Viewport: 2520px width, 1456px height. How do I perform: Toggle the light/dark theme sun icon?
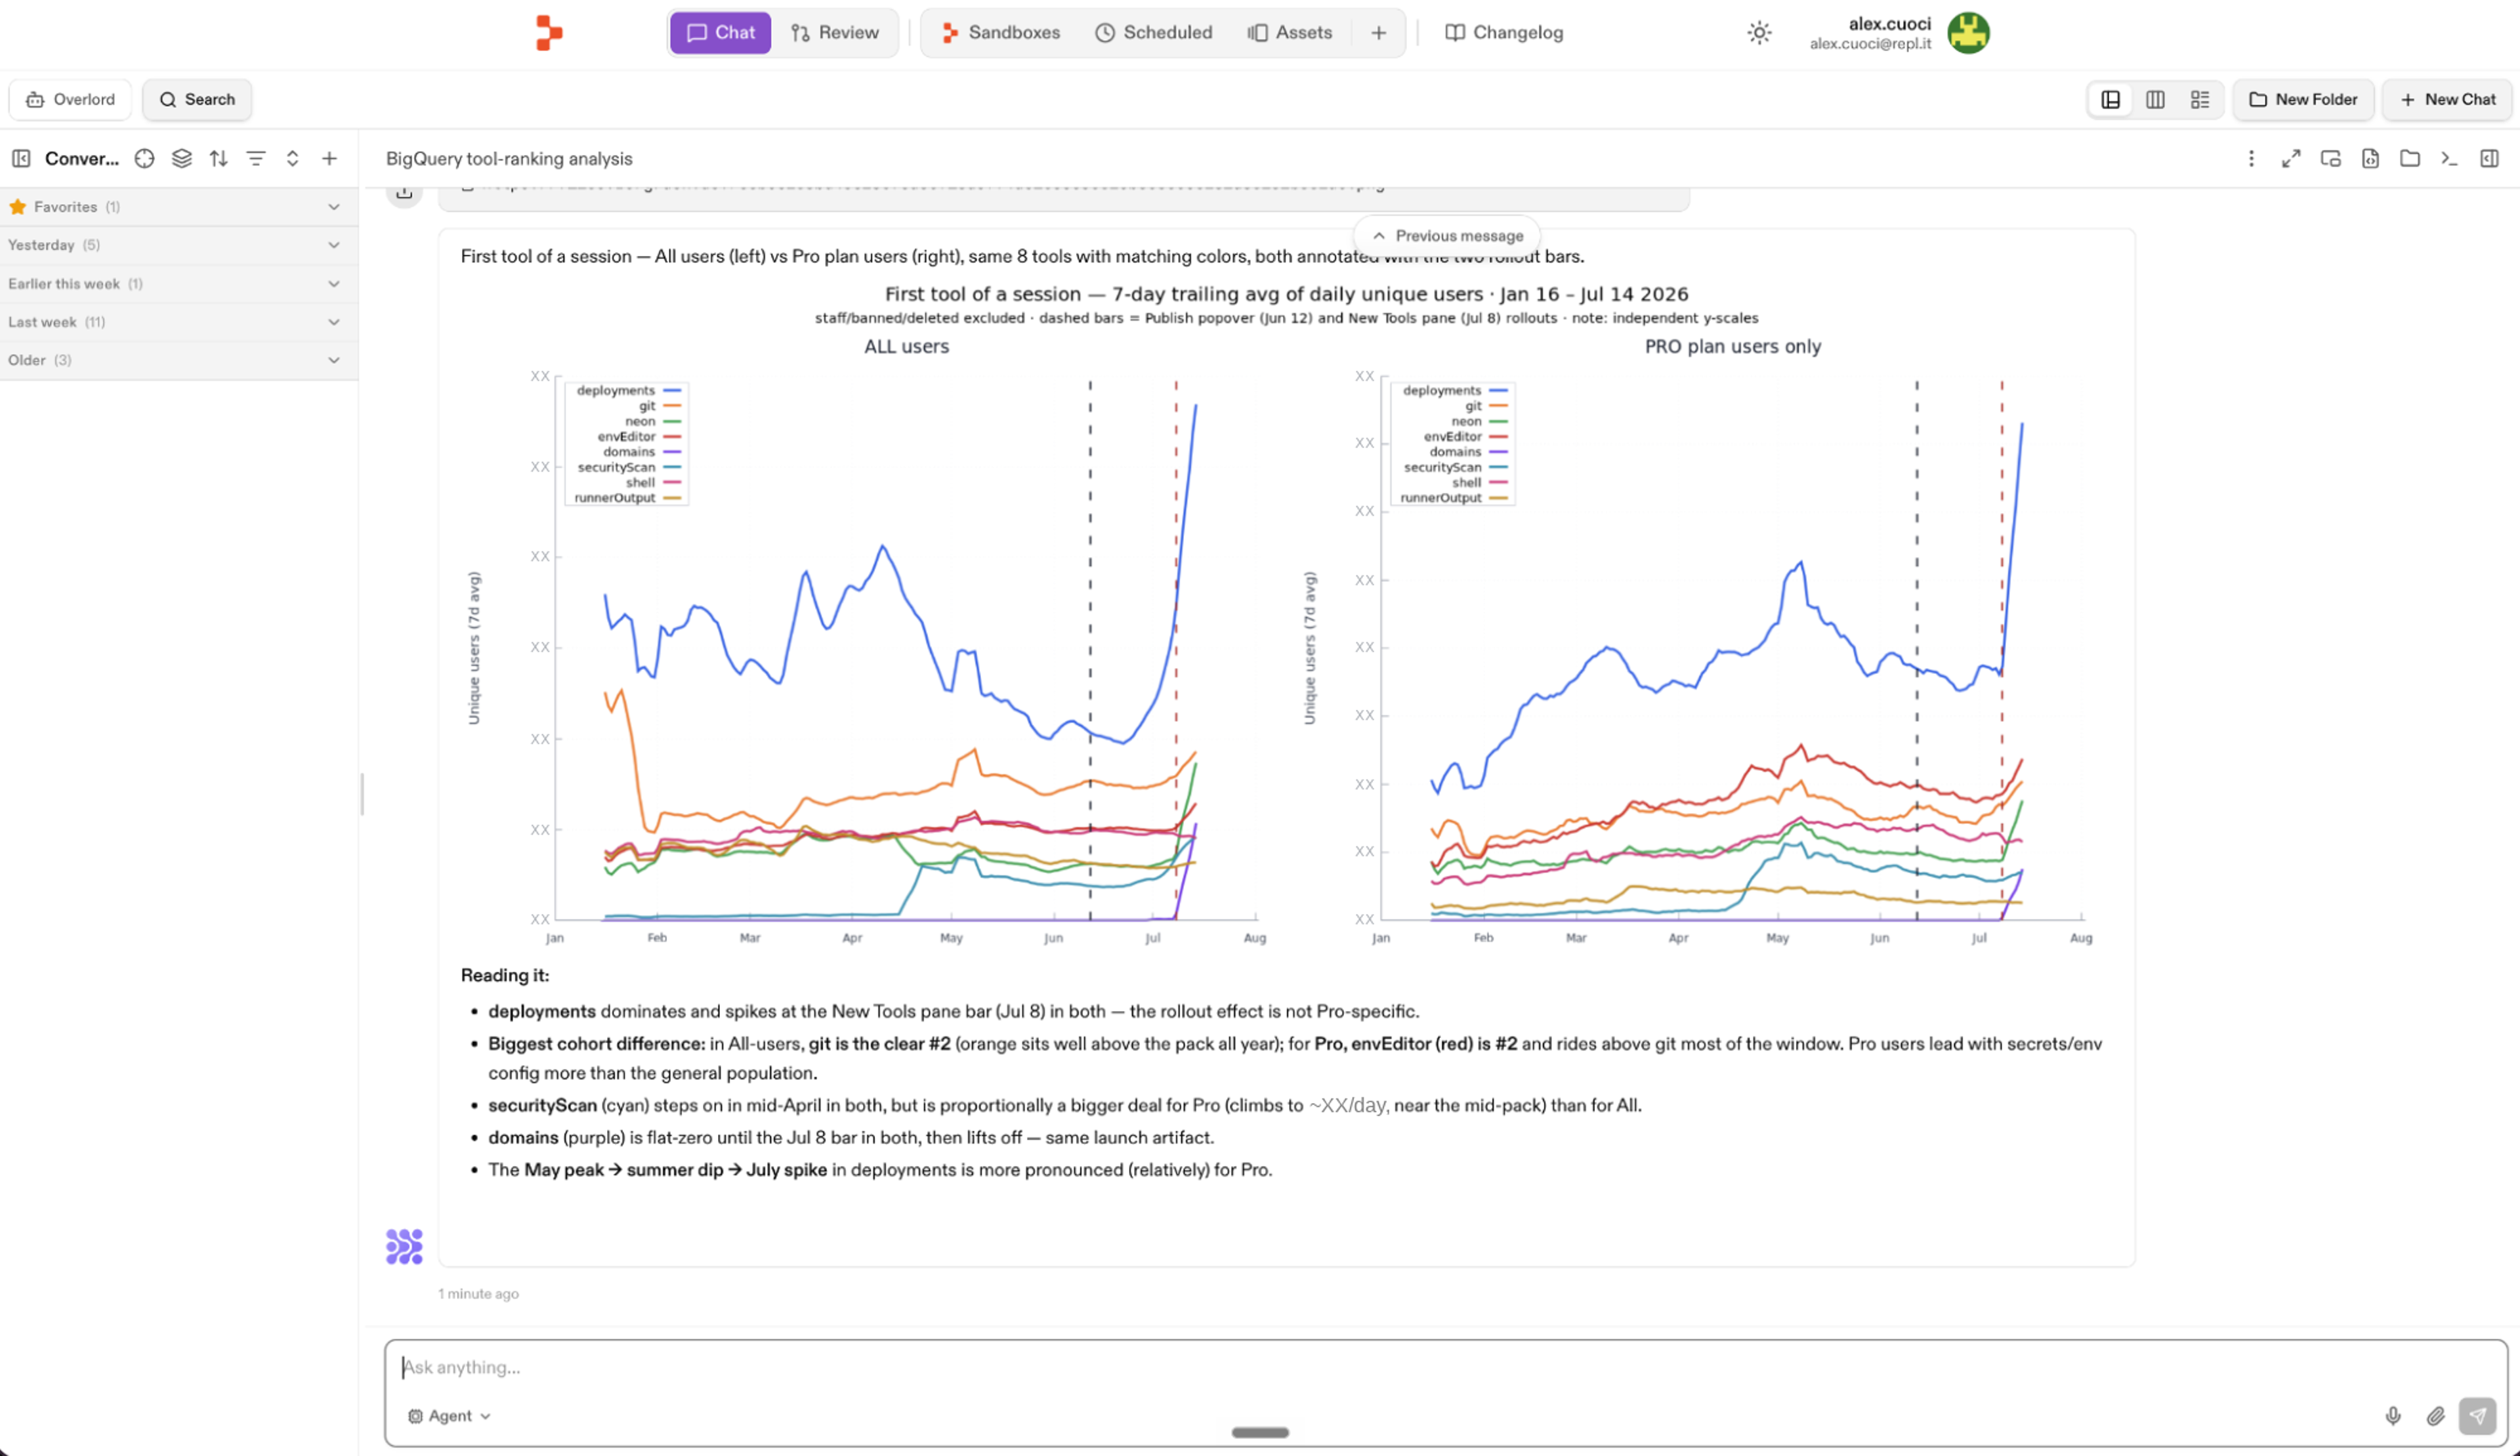click(1759, 33)
